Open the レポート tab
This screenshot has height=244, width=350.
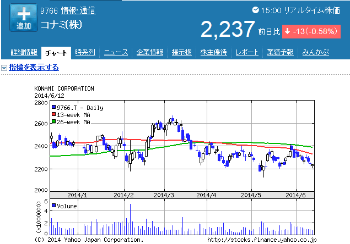pos(247,52)
